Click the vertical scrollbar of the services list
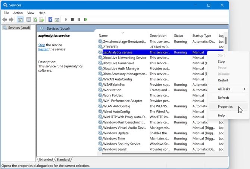The height and width of the screenshot is (169, 250). (226, 41)
